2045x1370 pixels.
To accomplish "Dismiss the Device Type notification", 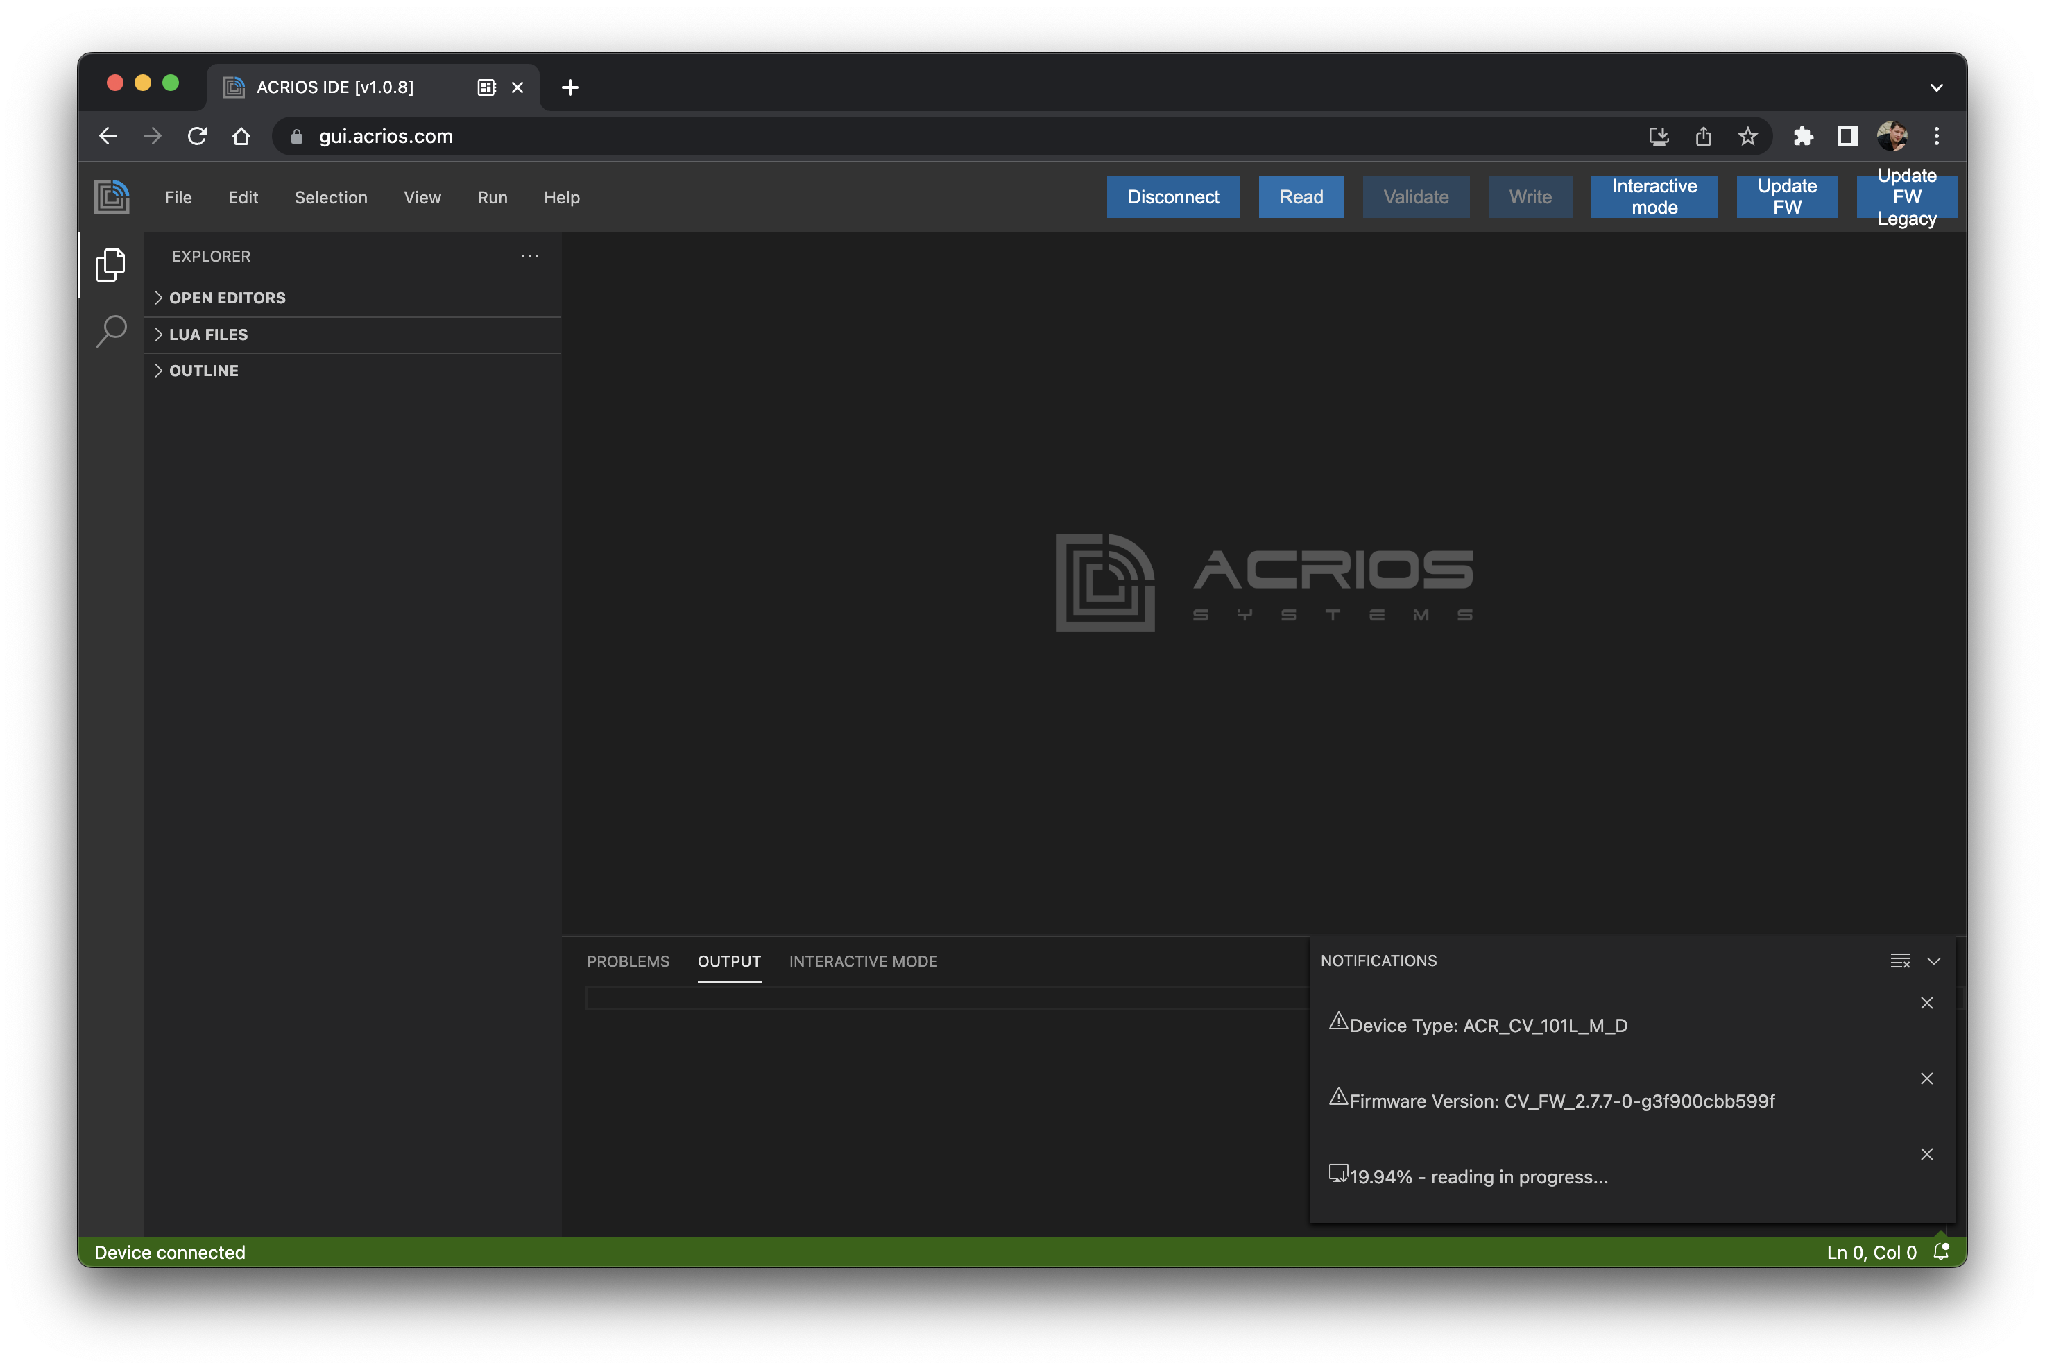I will coord(1926,1002).
